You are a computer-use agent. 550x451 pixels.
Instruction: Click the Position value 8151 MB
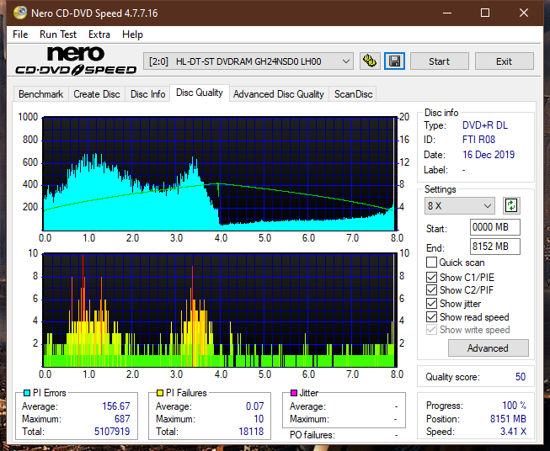(508, 419)
